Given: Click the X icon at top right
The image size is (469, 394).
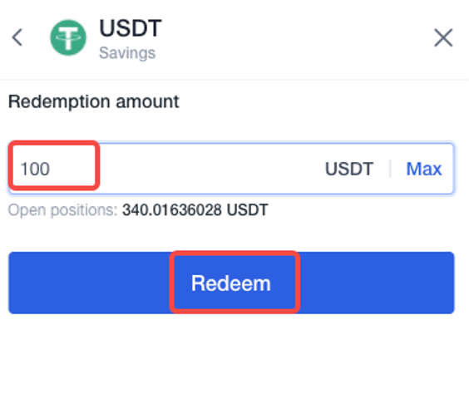Looking at the screenshot, I should pyautogui.click(x=443, y=37).
